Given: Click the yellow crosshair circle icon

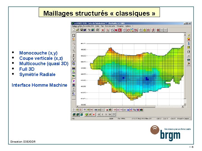Looking at the screenshot, I should point(145,30).
